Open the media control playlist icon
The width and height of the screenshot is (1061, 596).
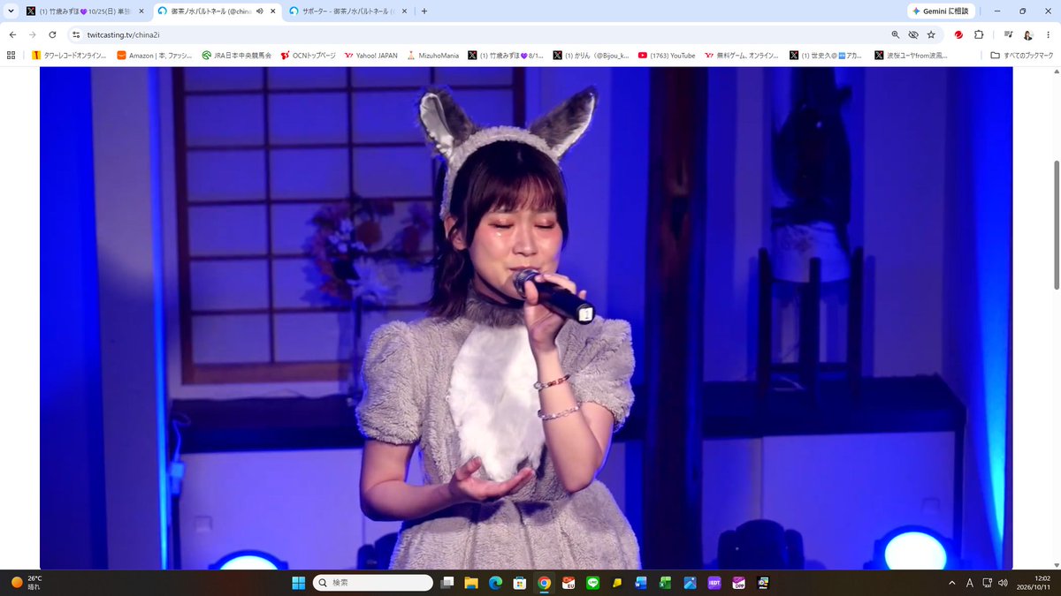pos(1008,34)
